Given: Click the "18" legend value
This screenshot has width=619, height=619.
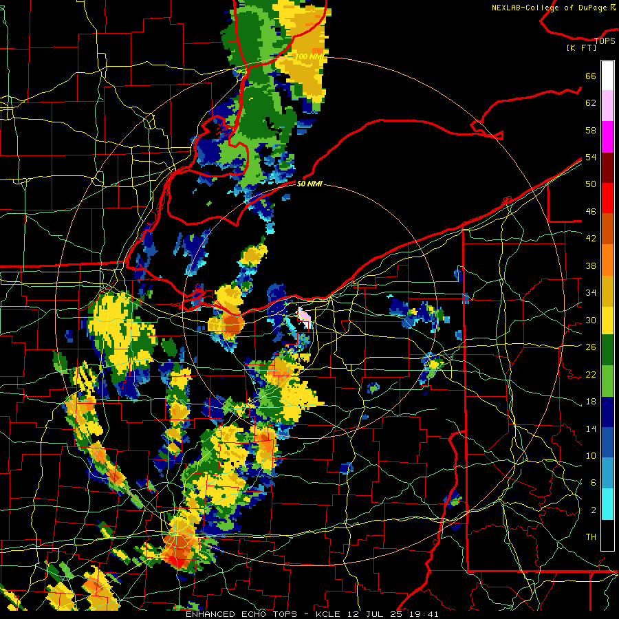Looking at the screenshot, I should (591, 402).
